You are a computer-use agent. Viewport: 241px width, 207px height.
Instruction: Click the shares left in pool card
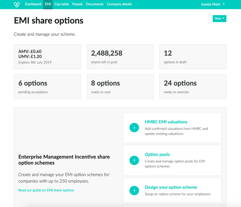[120, 57]
